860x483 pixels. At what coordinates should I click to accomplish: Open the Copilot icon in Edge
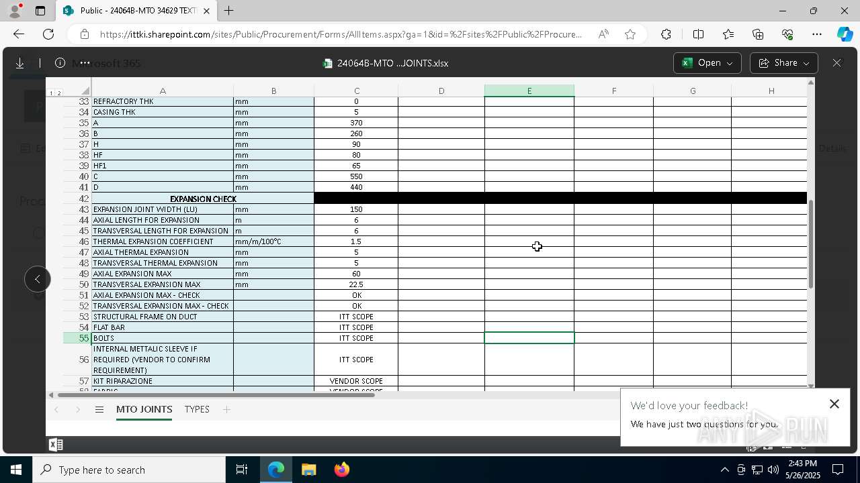click(845, 34)
